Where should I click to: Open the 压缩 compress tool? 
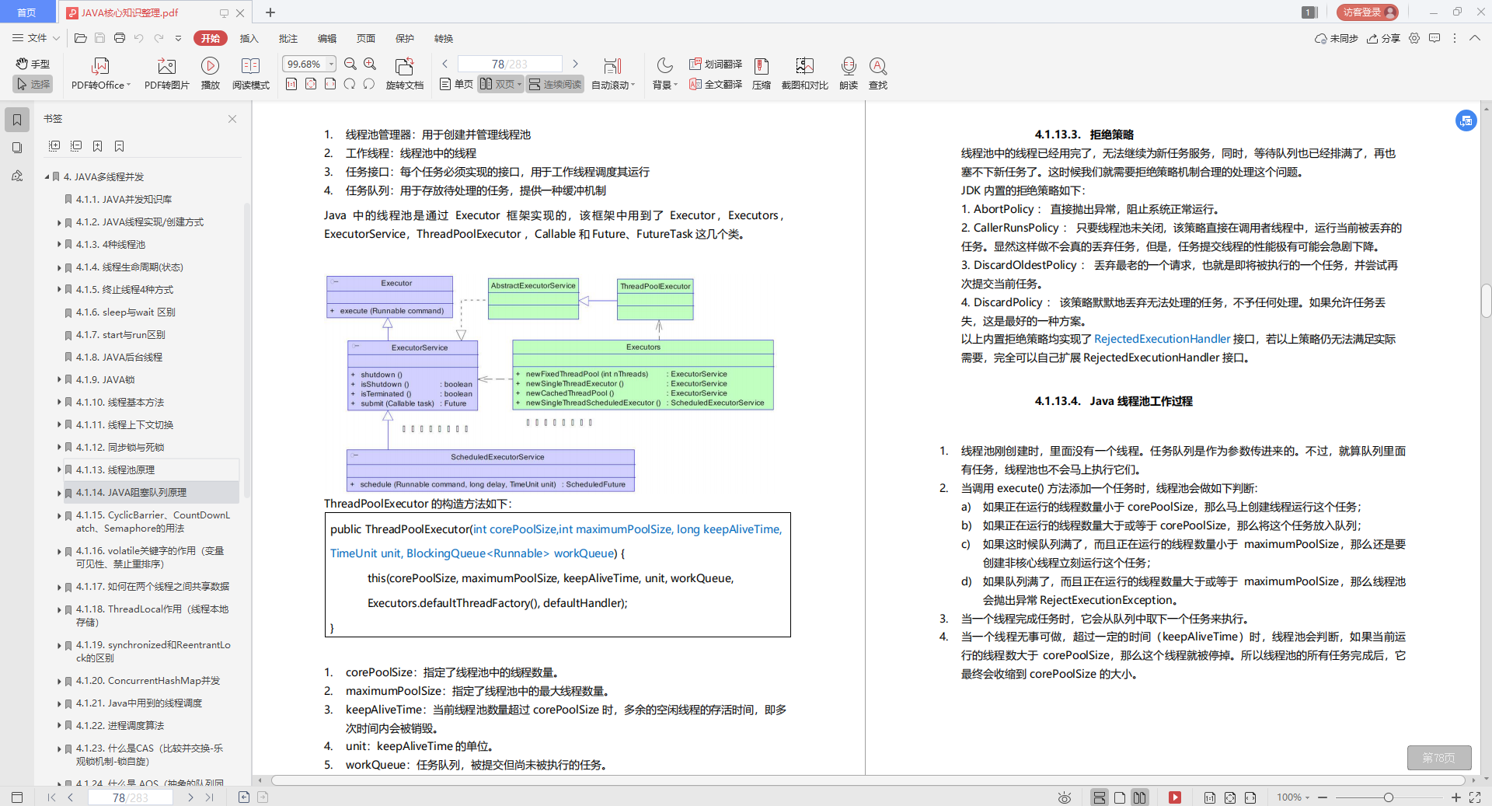[761, 73]
